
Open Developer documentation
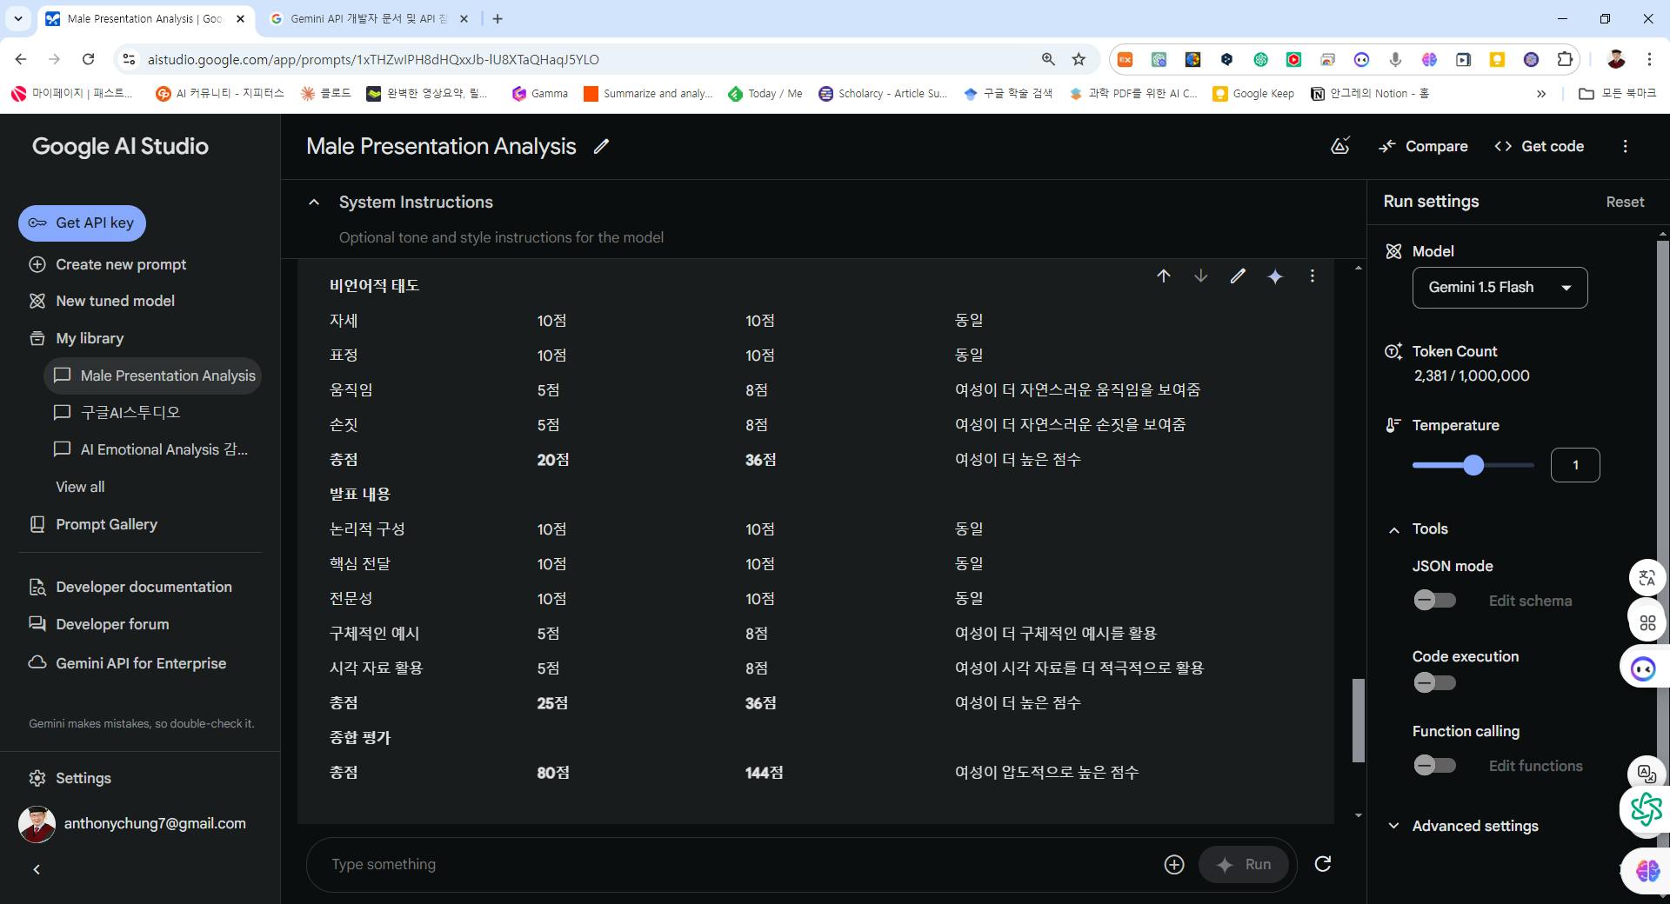(x=130, y=587)
